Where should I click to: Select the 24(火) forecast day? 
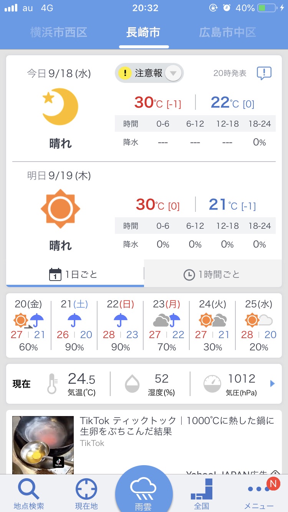(212, 325)
